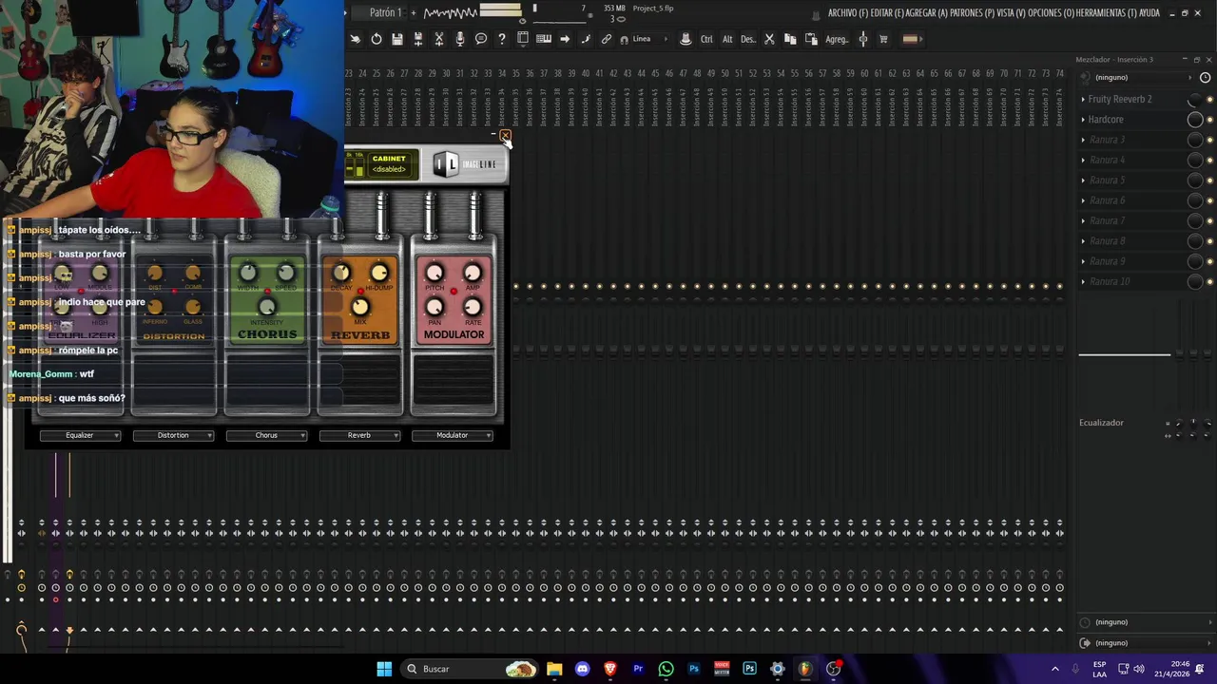Click the render export icon beside save
This screenshot has width=1217, height=684.
[418, 39]
